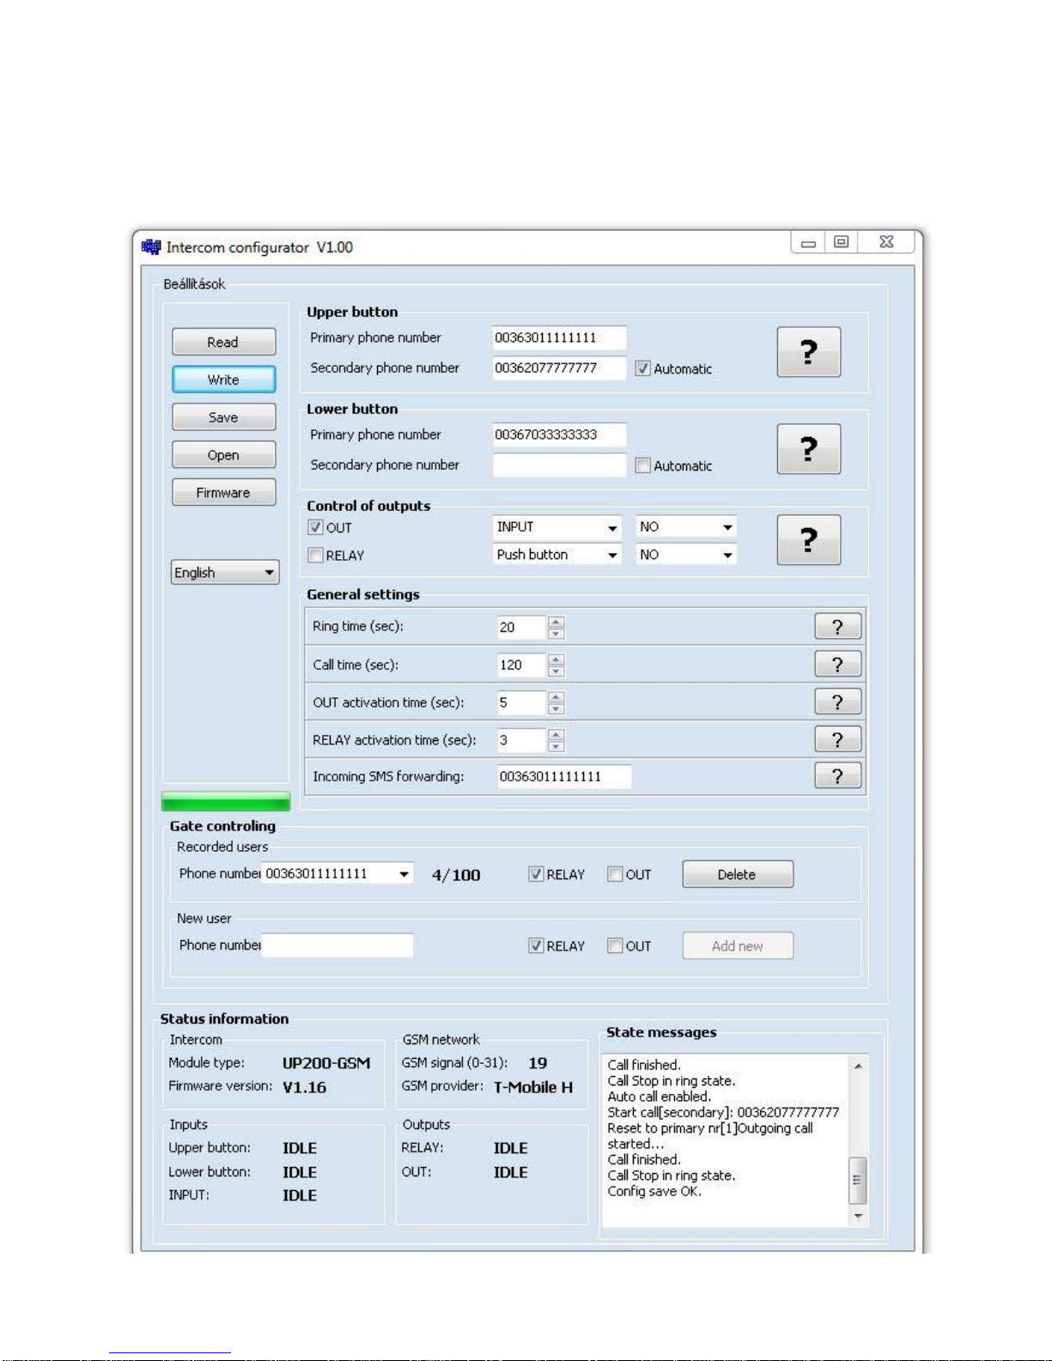Open help for Control of outputs

point(808,540)
